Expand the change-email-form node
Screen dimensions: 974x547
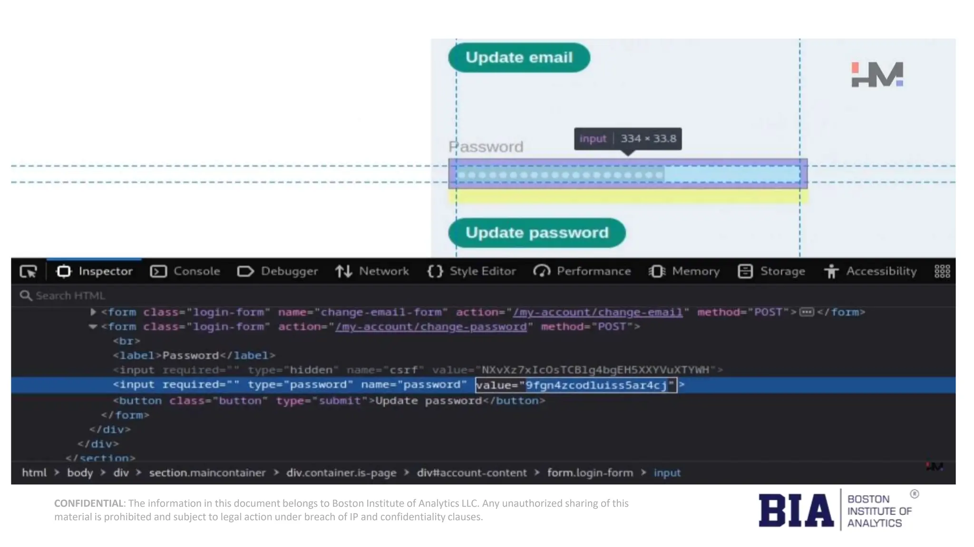coord(93,312)
